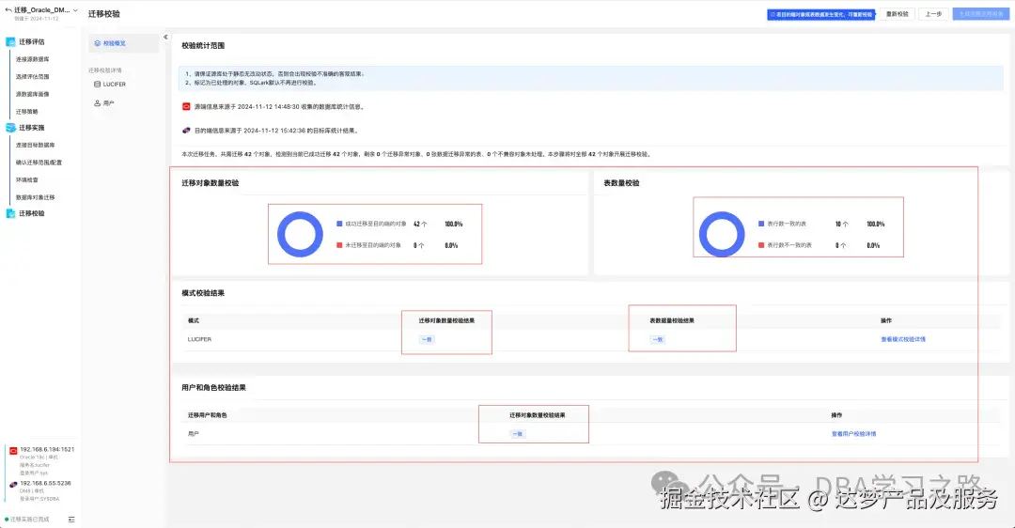Click the 表数量校验 donut chart
Viewport: 1015px width, 528px height.
click(x=722, y=234)
